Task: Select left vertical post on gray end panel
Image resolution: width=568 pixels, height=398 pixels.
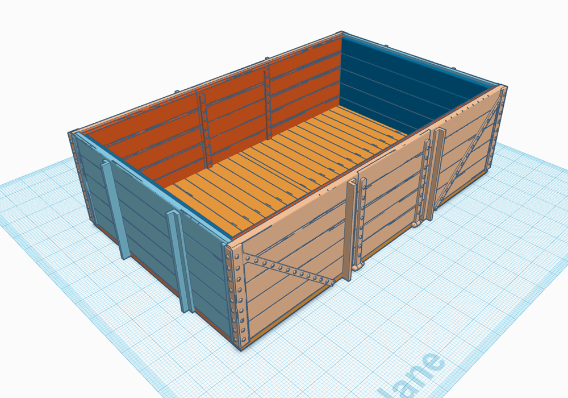Action: [115, 210]
